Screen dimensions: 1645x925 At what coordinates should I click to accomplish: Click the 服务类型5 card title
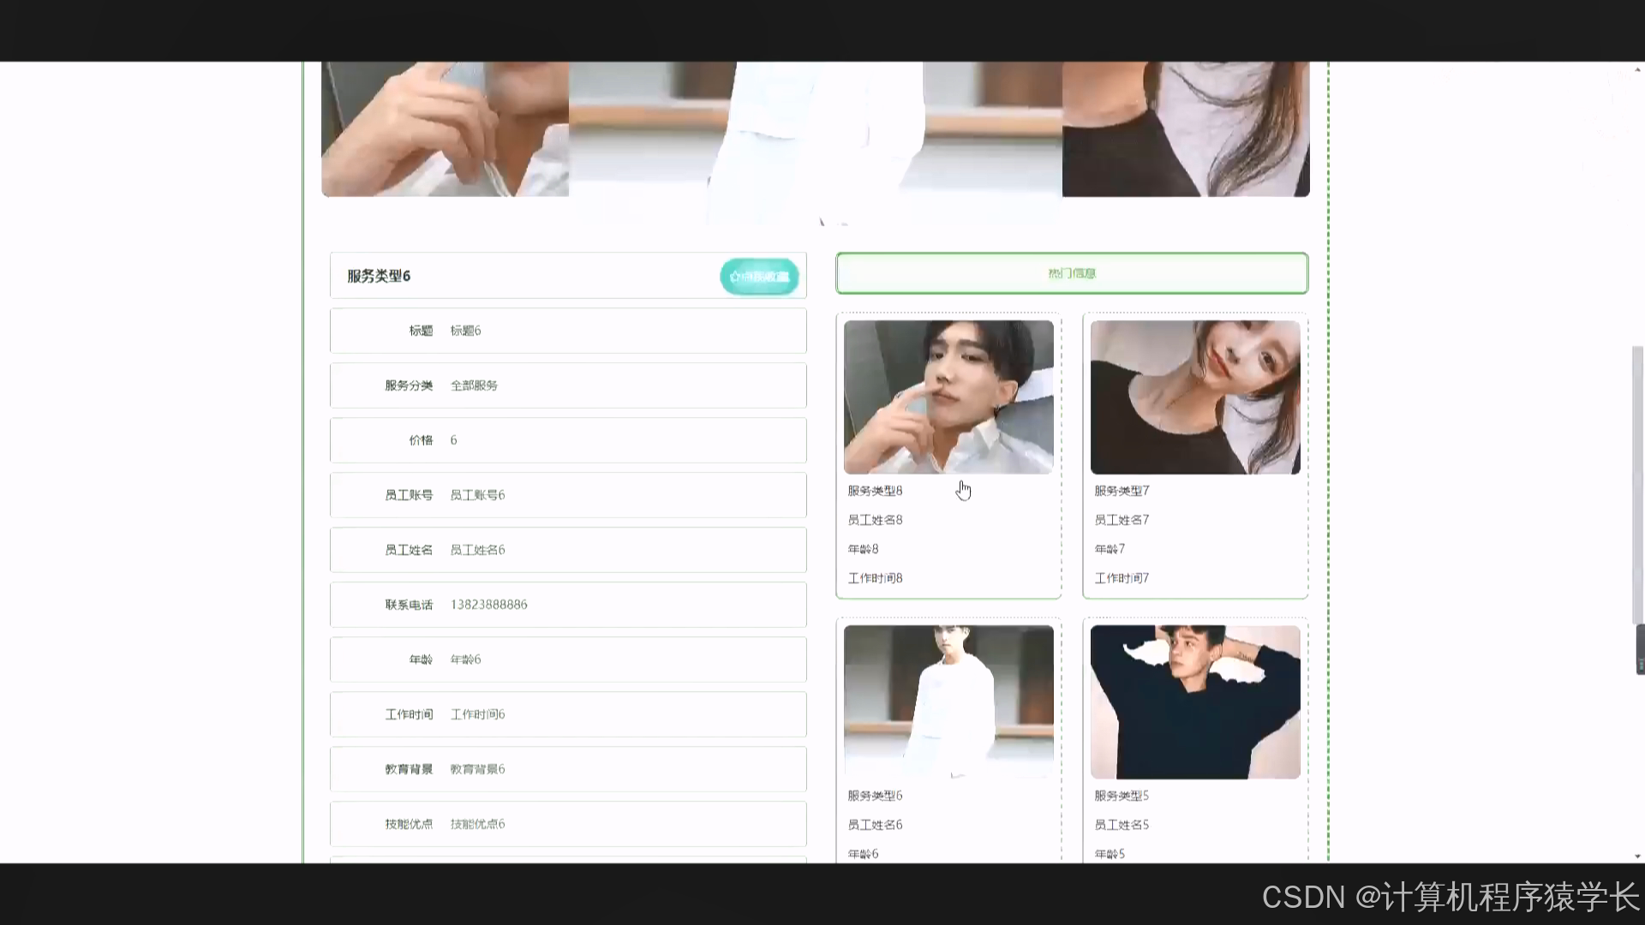pyautogui.click(x=1122, y=796)
